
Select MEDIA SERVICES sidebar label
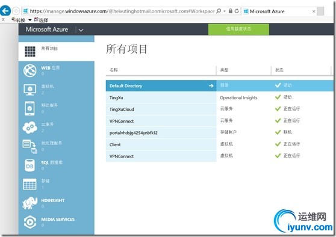point(58,220)
